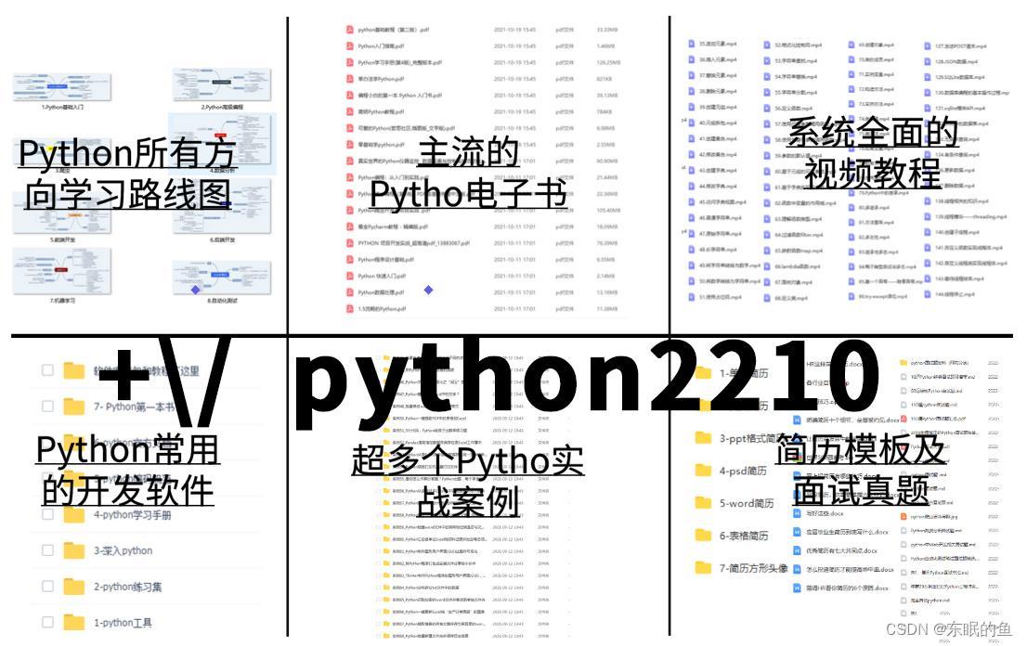
Task: Open the 6-表格简历 folder name
Action: pyautogui.click(x=744, y=536)
